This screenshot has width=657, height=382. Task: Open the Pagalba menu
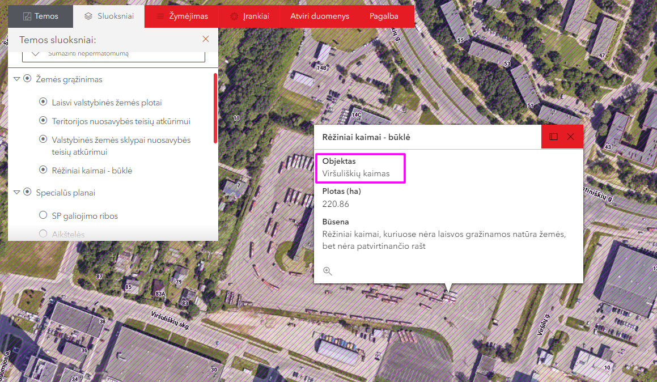coord(383,16)
